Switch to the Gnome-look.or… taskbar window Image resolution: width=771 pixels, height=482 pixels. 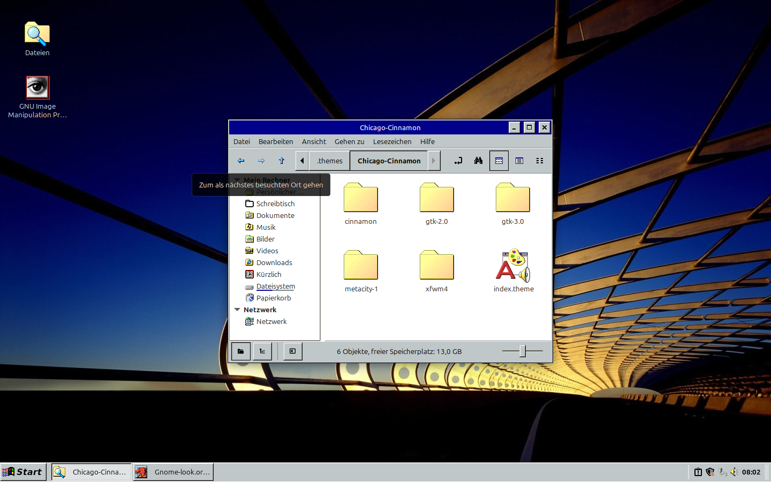(173, 472)
